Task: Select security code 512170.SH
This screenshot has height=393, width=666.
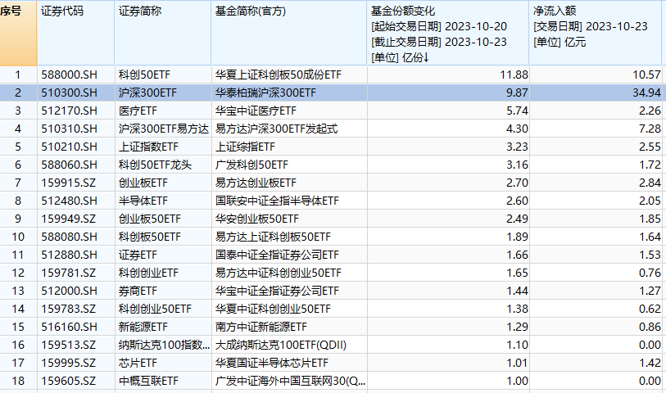Action: coord(70,111)
